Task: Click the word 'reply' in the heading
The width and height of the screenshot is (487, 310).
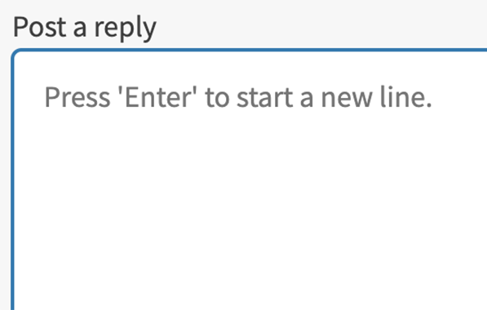Action: click(x=125, y=29)
